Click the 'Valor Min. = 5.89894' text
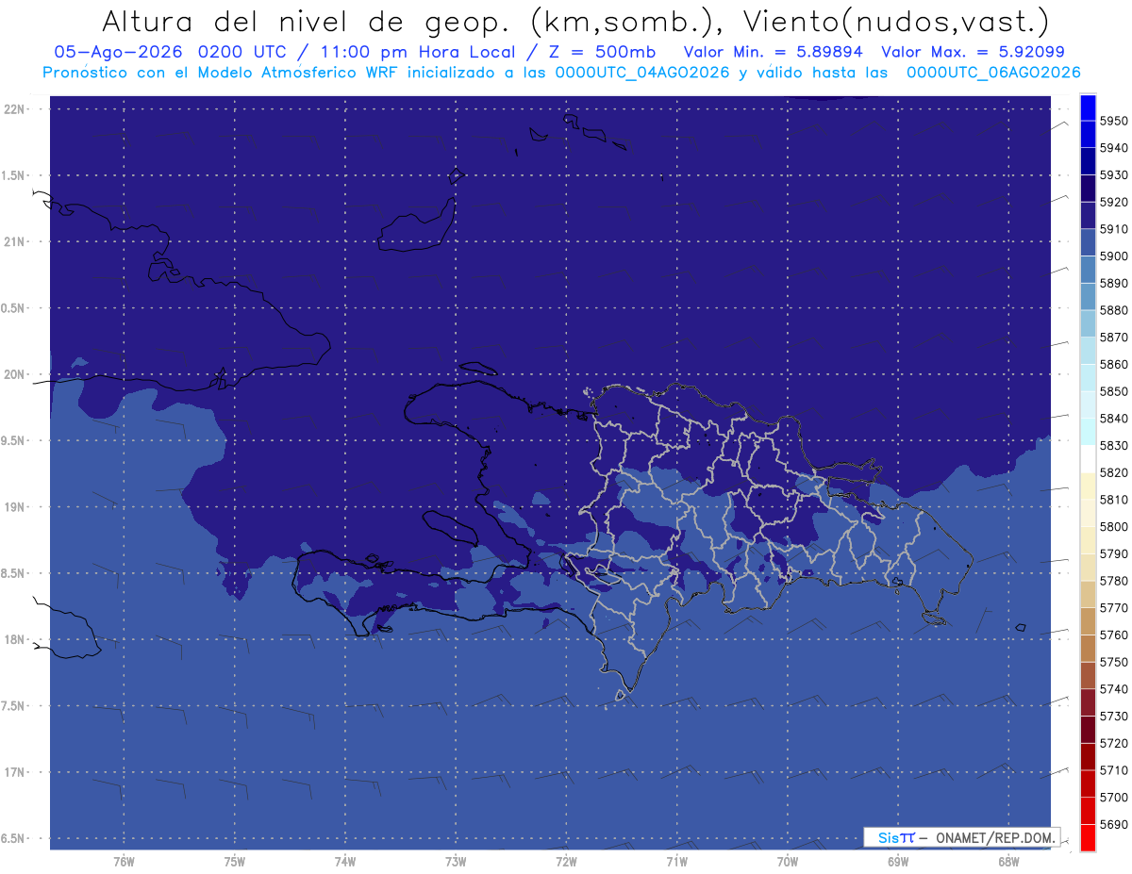Viewport: 1132px width, 874px height. 772,52
